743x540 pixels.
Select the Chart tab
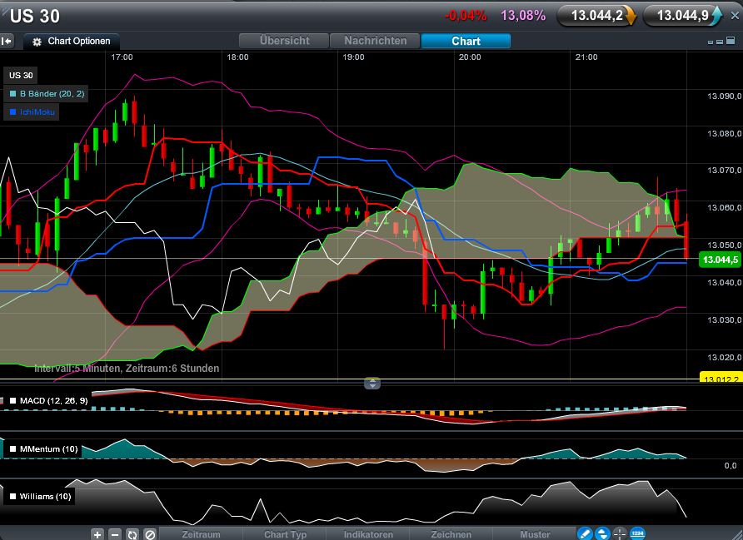coord(466,41)
